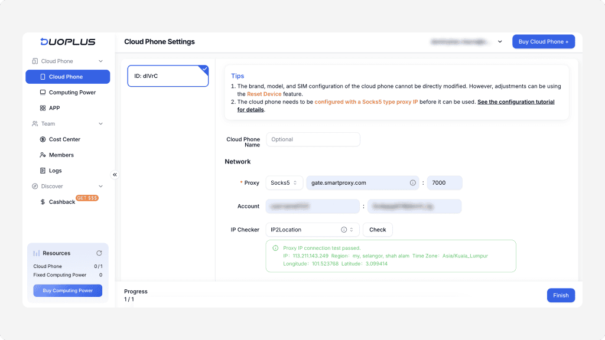
Task: Select the cloud phone card ID: dIVrC
Action: point(168,76)
